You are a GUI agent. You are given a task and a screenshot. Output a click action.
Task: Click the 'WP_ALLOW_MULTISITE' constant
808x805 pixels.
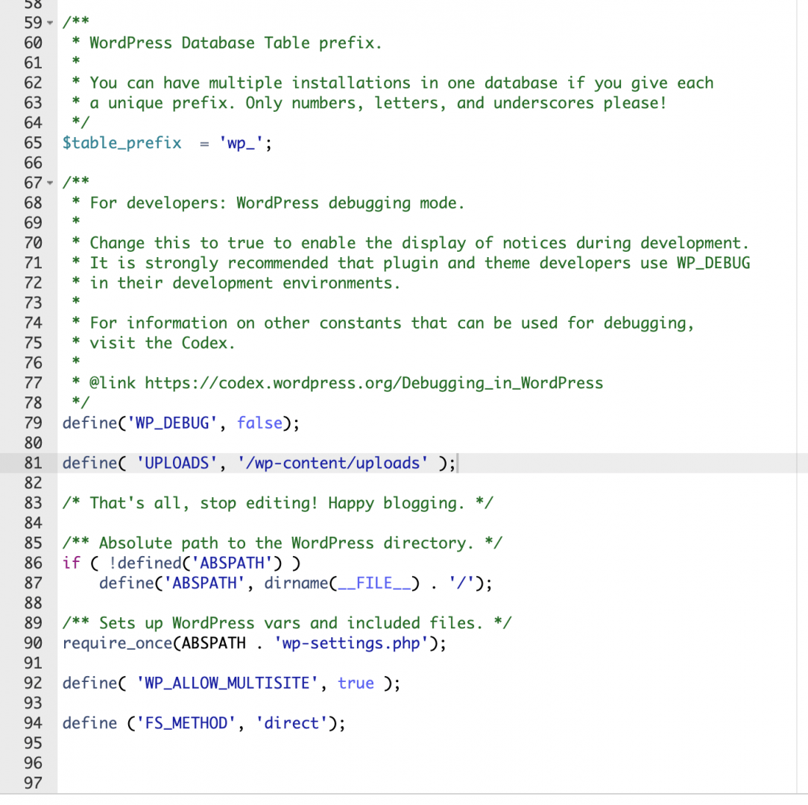coord(228,683)
